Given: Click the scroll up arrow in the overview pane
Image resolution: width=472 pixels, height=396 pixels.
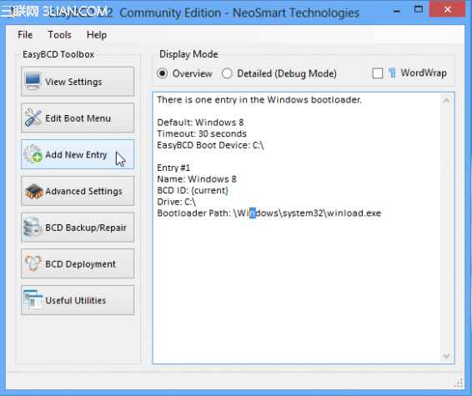Looking at the screenshot, I should pos(446,101).
